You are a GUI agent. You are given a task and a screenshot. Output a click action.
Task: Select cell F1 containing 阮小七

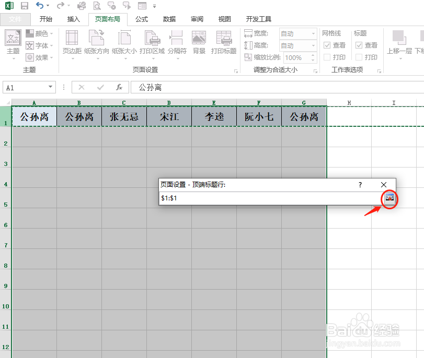(259, 116)
